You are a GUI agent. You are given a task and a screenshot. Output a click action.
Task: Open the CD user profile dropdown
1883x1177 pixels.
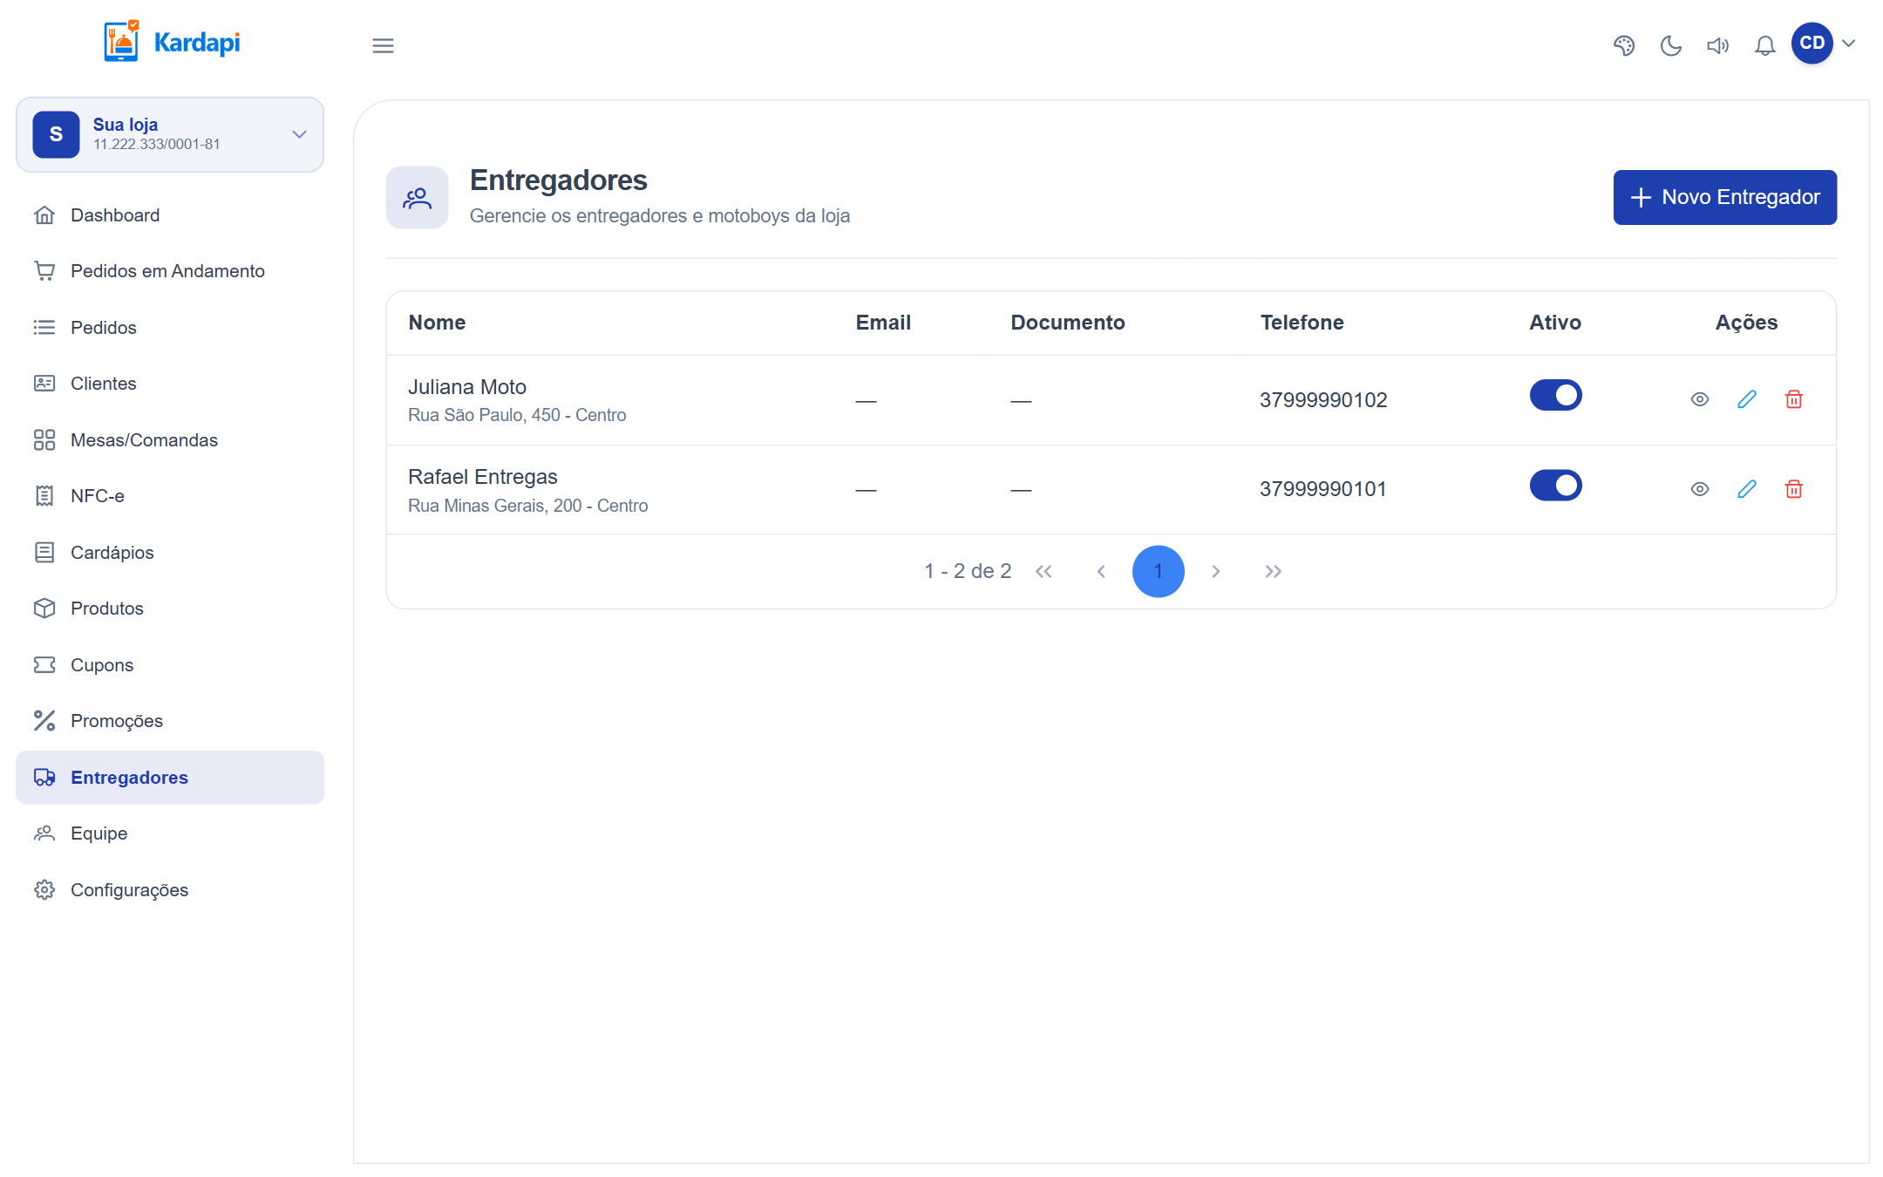[x=1824, y=43]
